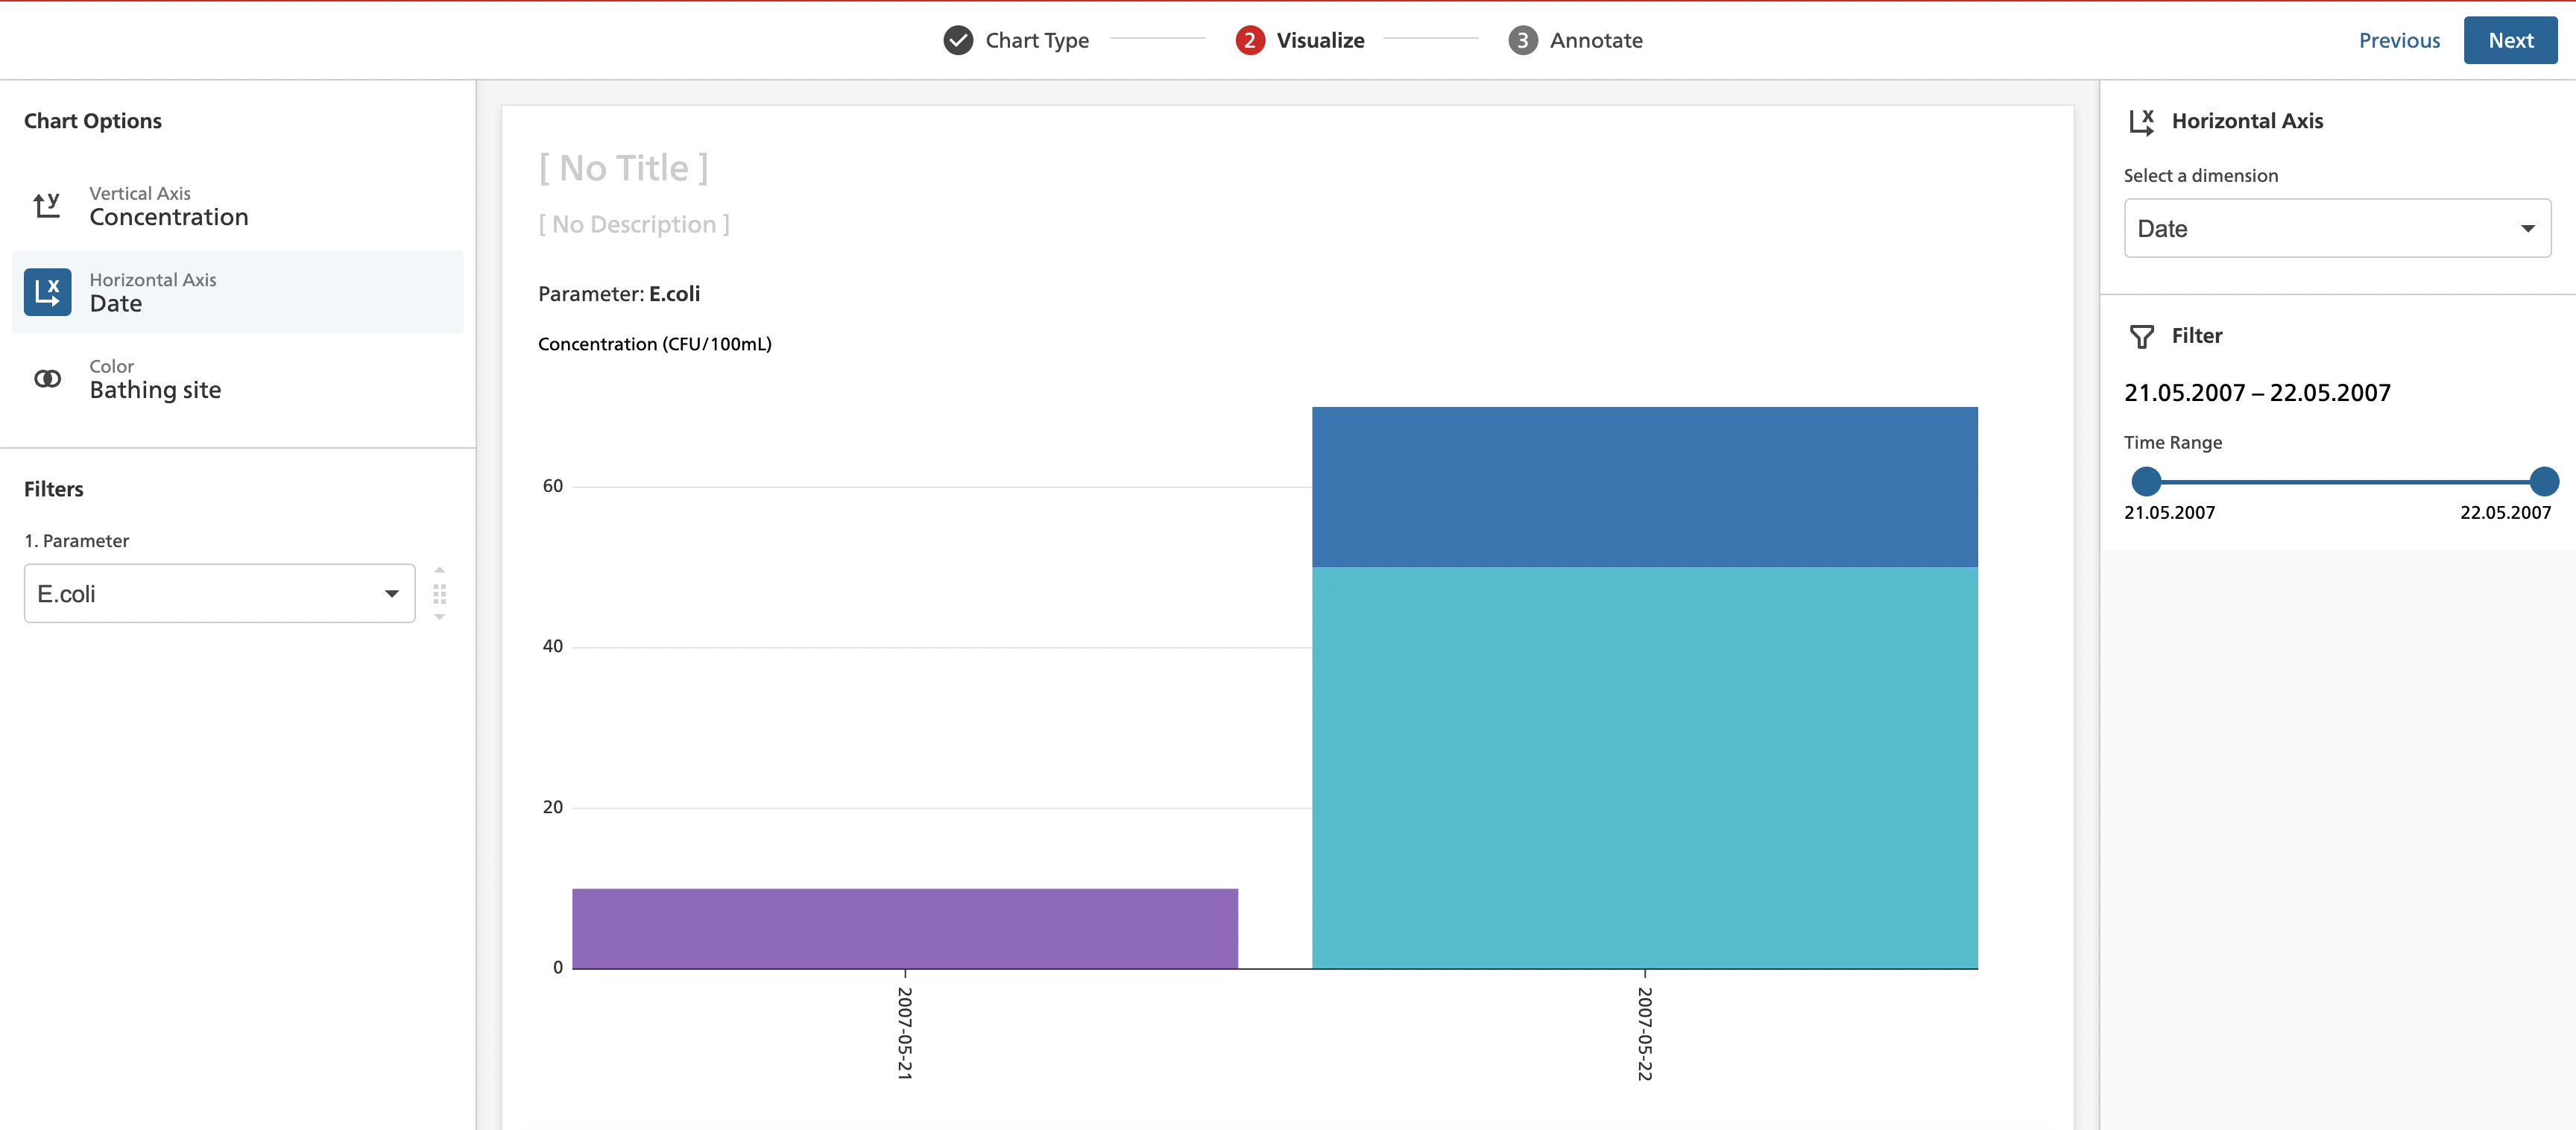
Task: Open Horizontal Axis Date option
Action: click(x=237, y=292)
